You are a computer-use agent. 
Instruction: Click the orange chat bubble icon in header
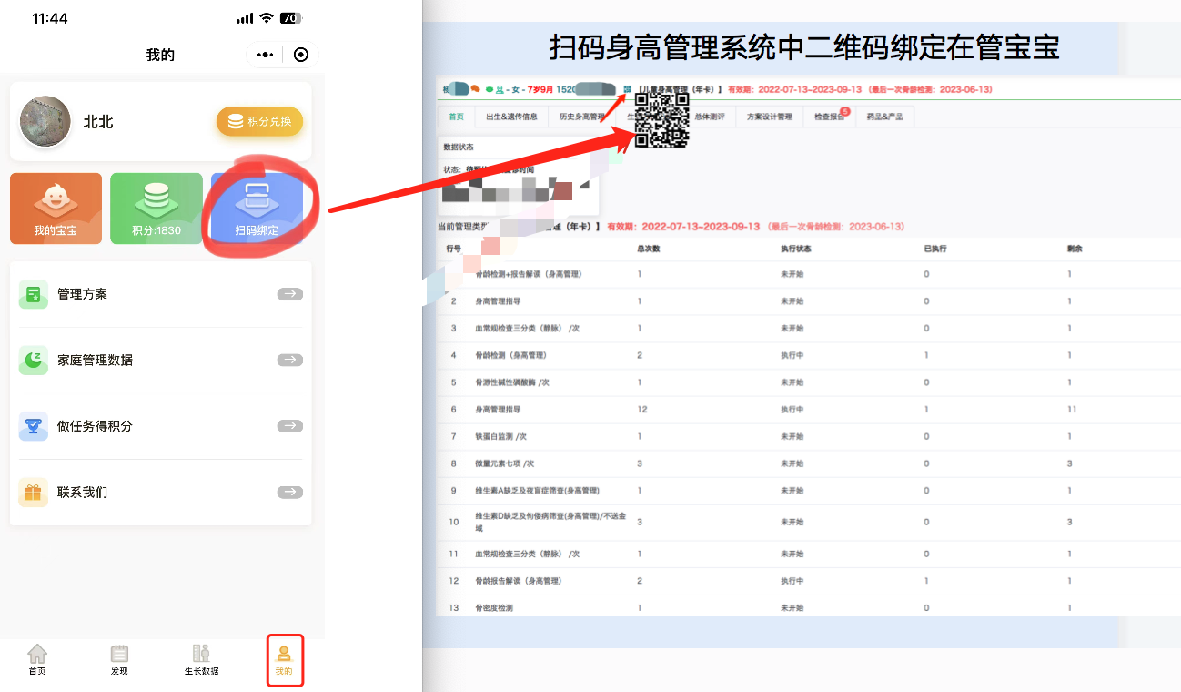coord(476,89)
